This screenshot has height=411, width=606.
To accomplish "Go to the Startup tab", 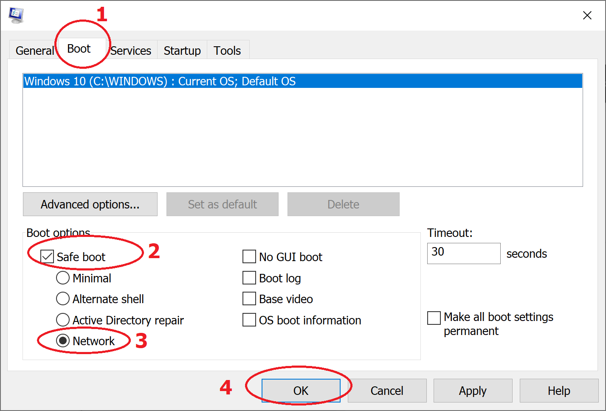I will point(182,51).
